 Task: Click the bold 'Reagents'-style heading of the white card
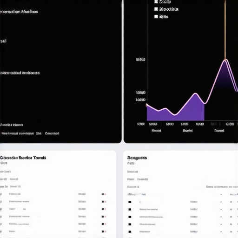(137, 158)
